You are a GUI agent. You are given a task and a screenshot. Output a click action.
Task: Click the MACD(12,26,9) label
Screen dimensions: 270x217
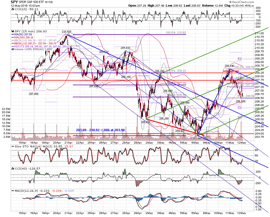point(27,191)
